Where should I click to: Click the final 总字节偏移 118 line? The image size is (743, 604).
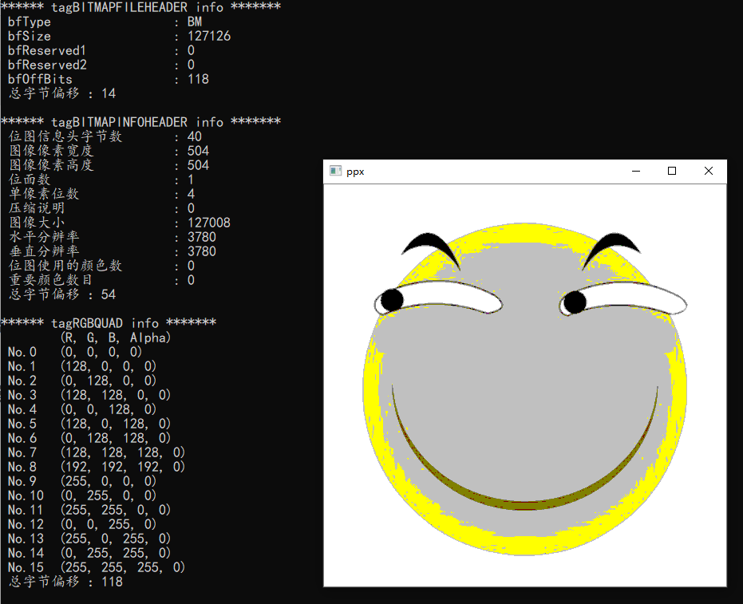click(x=64, y=582)
